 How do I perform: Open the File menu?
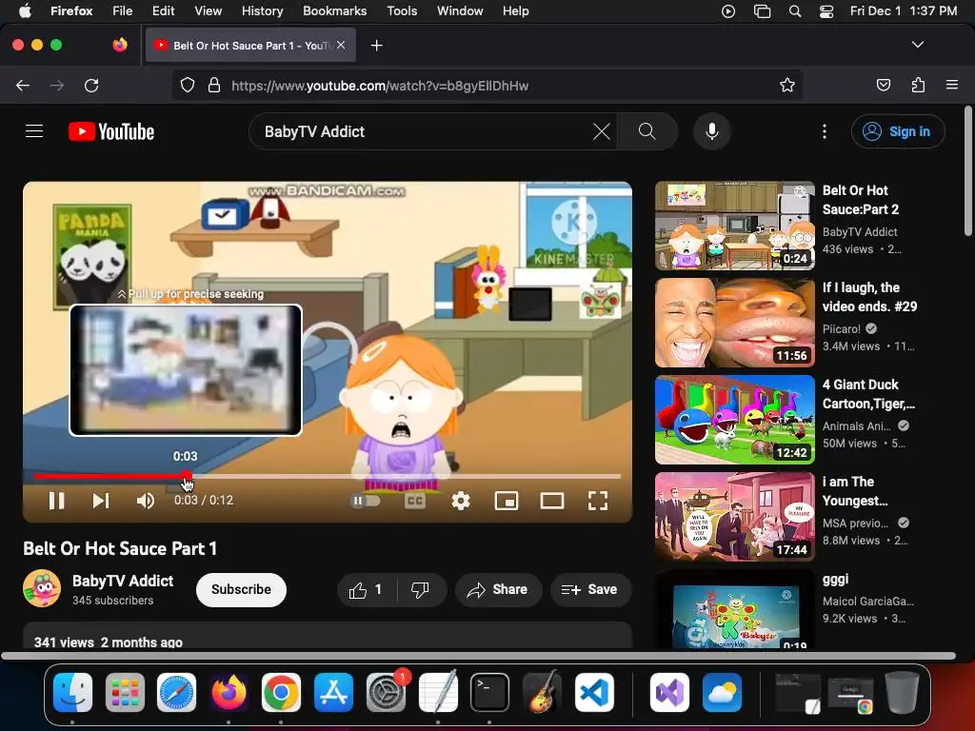122,11
